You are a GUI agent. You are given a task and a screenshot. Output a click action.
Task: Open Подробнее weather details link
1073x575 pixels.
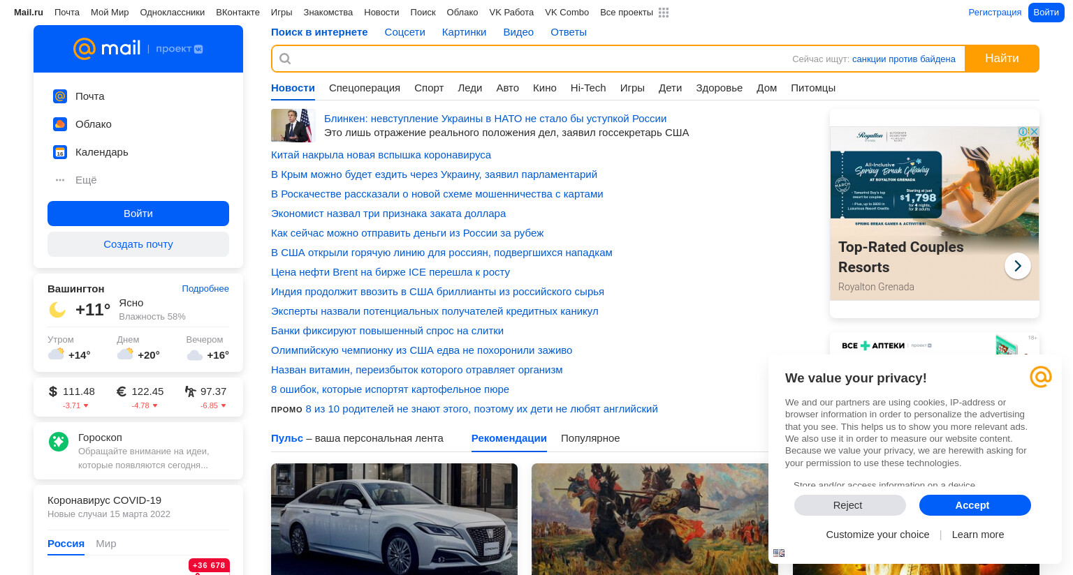click(x=205, y=289)
